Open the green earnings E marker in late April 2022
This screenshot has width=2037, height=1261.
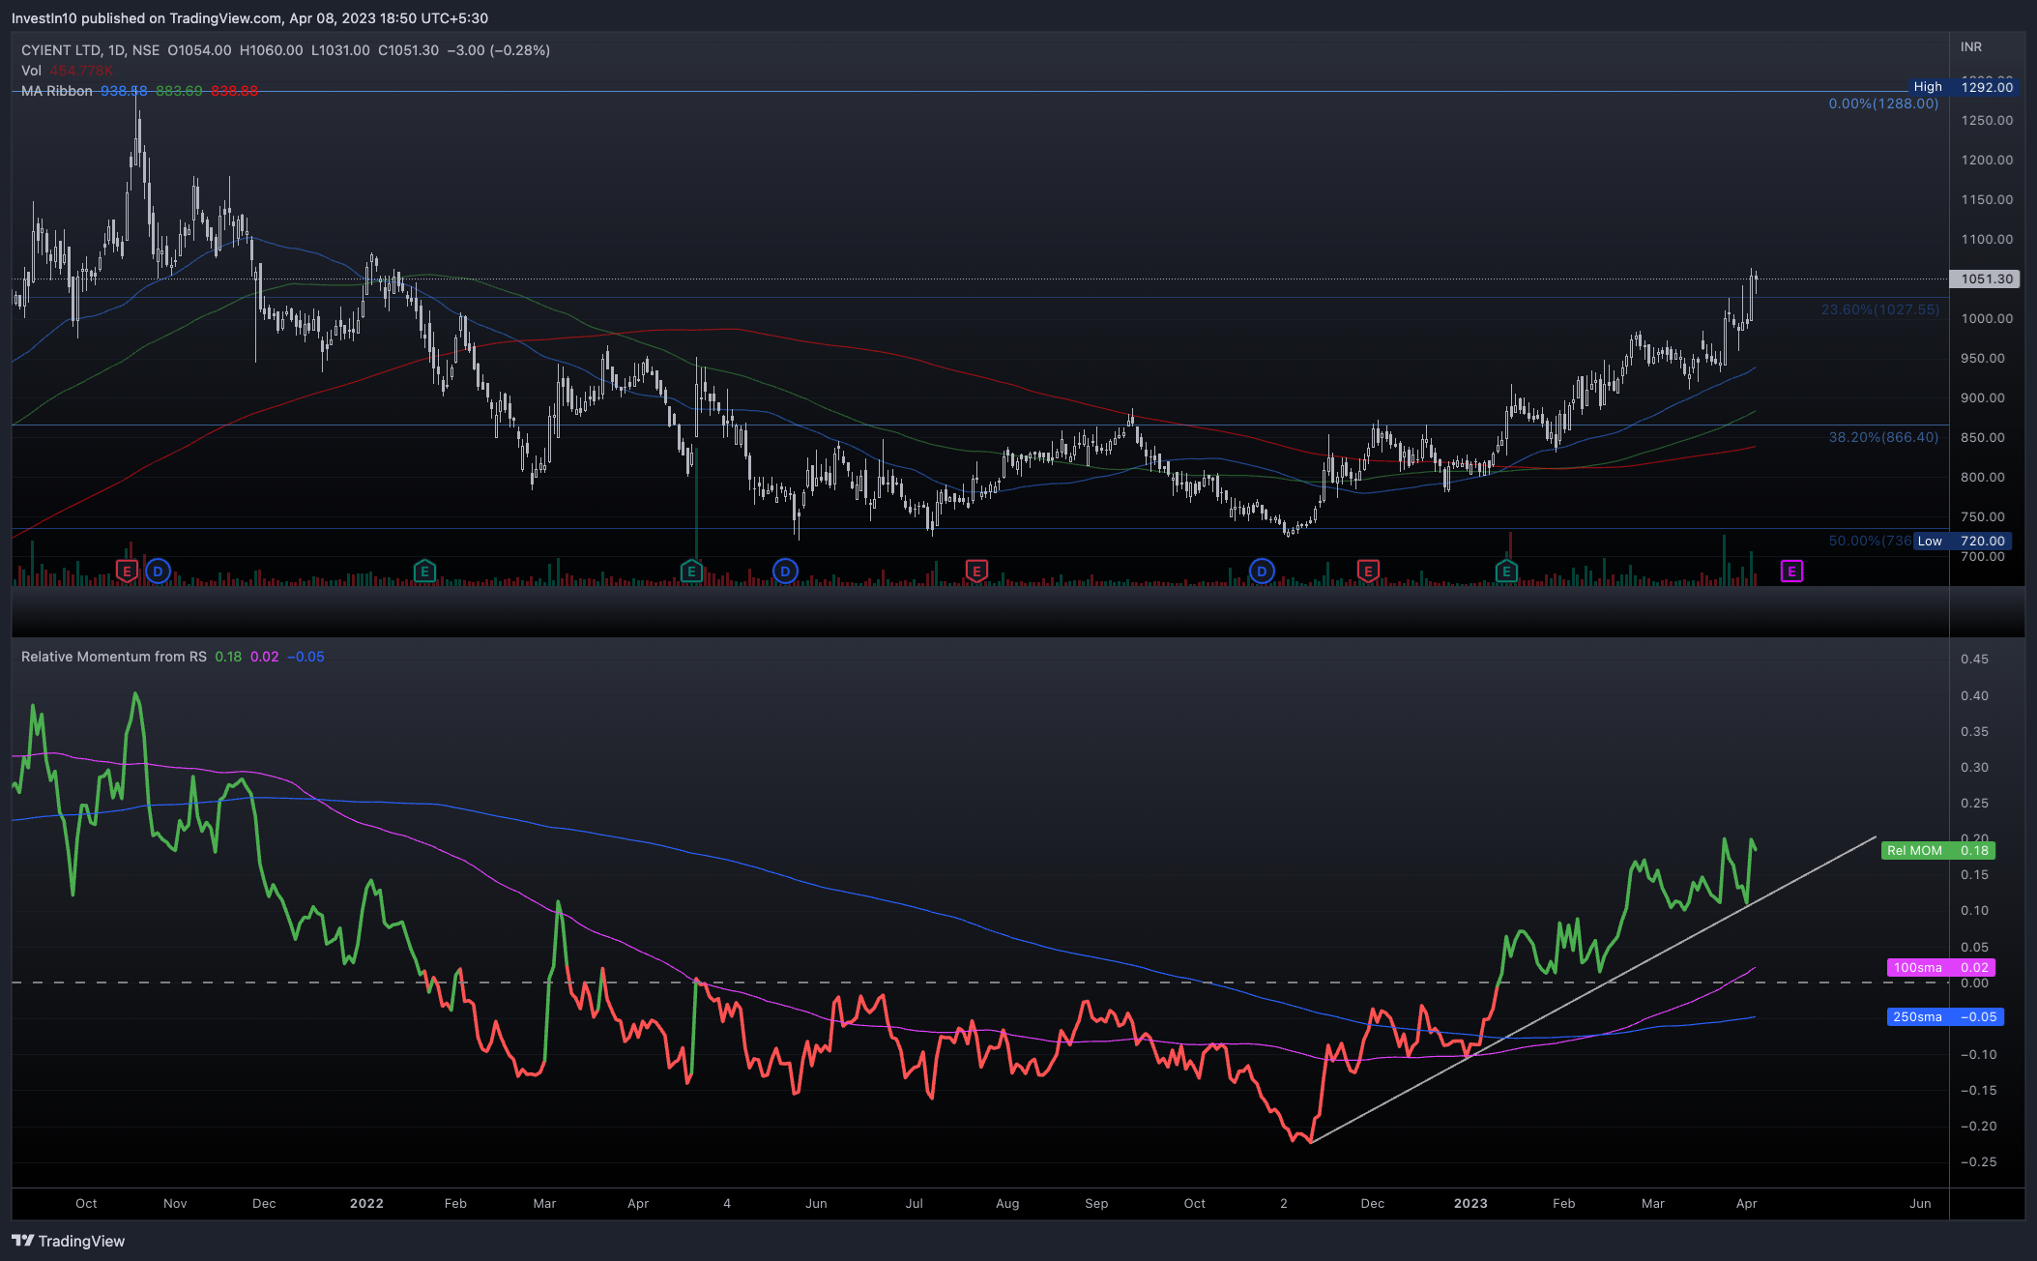pos(691,572)
